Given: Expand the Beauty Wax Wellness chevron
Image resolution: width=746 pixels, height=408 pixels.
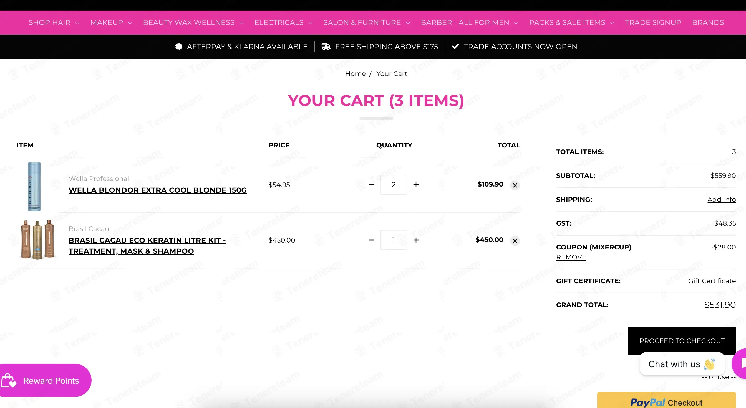Looking at the screenshot, I should click(x=241, y=23).
